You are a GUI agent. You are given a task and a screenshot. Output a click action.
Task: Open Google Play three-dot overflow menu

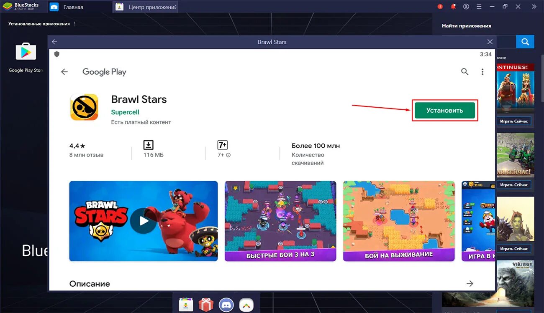482,72
